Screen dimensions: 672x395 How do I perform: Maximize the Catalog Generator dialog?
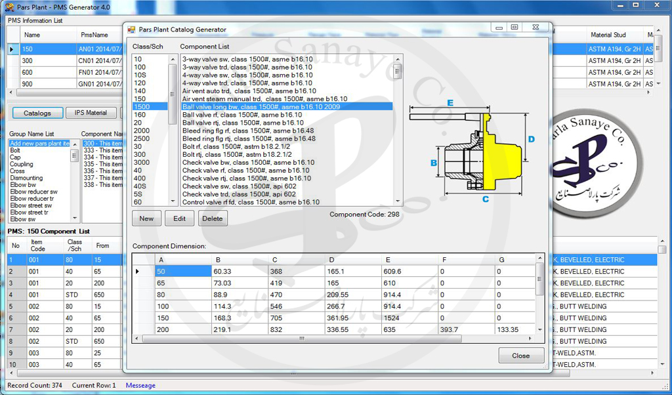pos(514,27)
